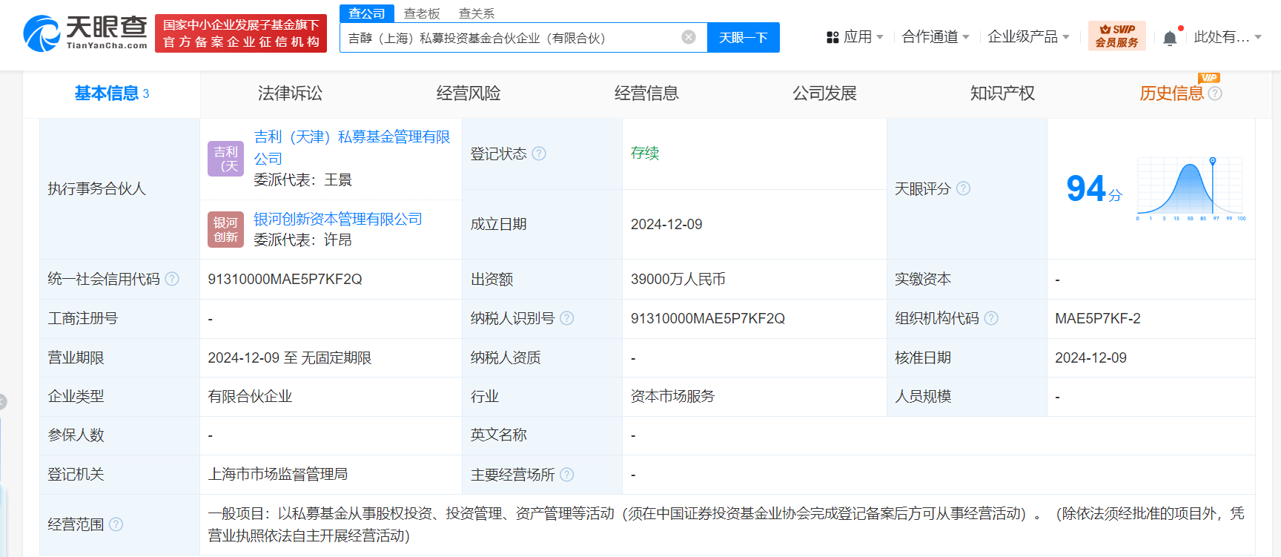Expand the 合作通道 dropdown
Screen dimensions: 1281x557
tap(935, 37)
